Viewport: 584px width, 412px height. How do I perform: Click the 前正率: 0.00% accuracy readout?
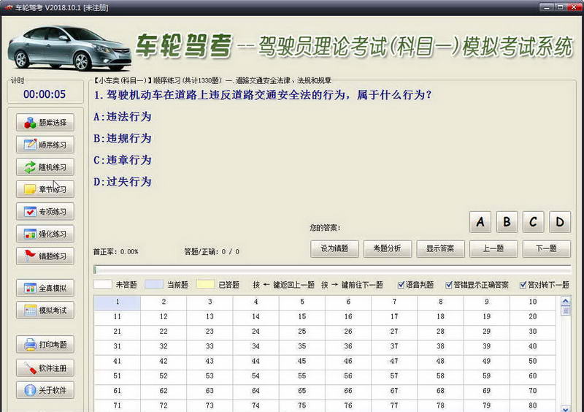tap(116, 252)
